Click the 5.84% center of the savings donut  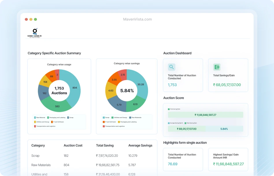(x=127, y=91)
